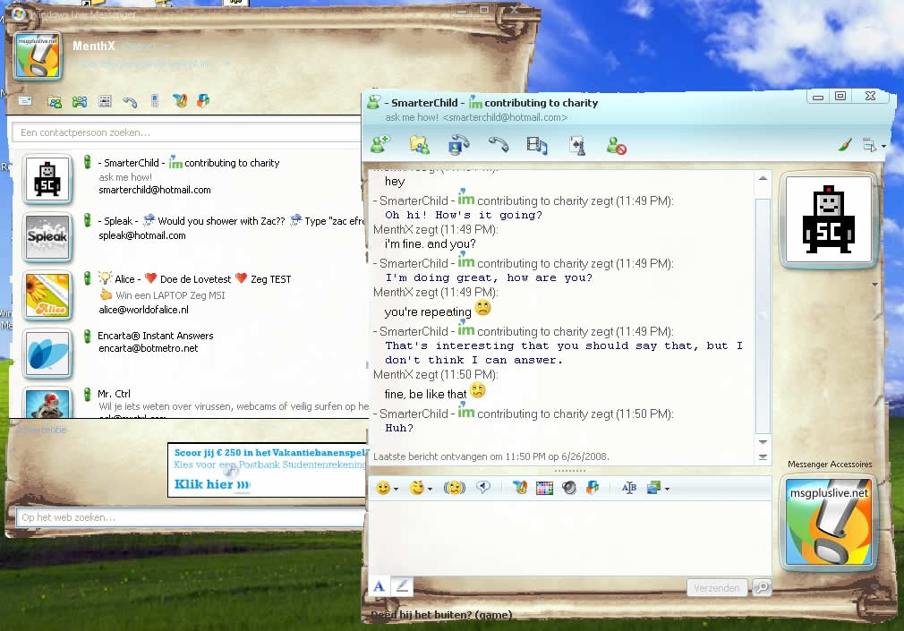
Task: Open Messenger Plus icon in Messenger toolbar
Action: point(203,101)
